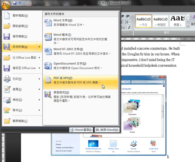Screen dimensions: 195x162
Task: Select the 儲存檔案(S) save entry
Action: pos(22,36)
